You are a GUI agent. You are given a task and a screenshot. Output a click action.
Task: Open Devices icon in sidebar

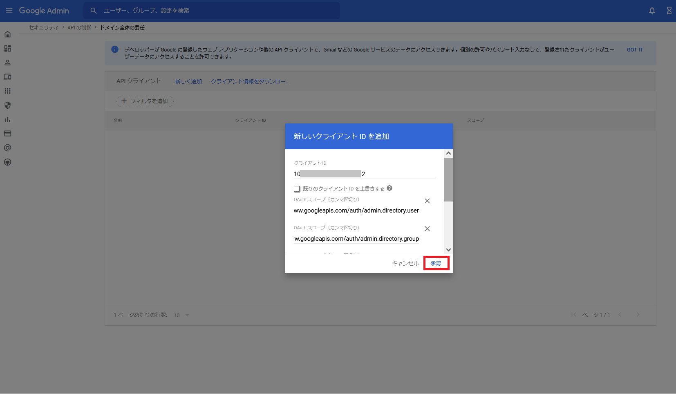pyautogui.click(x=7, y=77)
